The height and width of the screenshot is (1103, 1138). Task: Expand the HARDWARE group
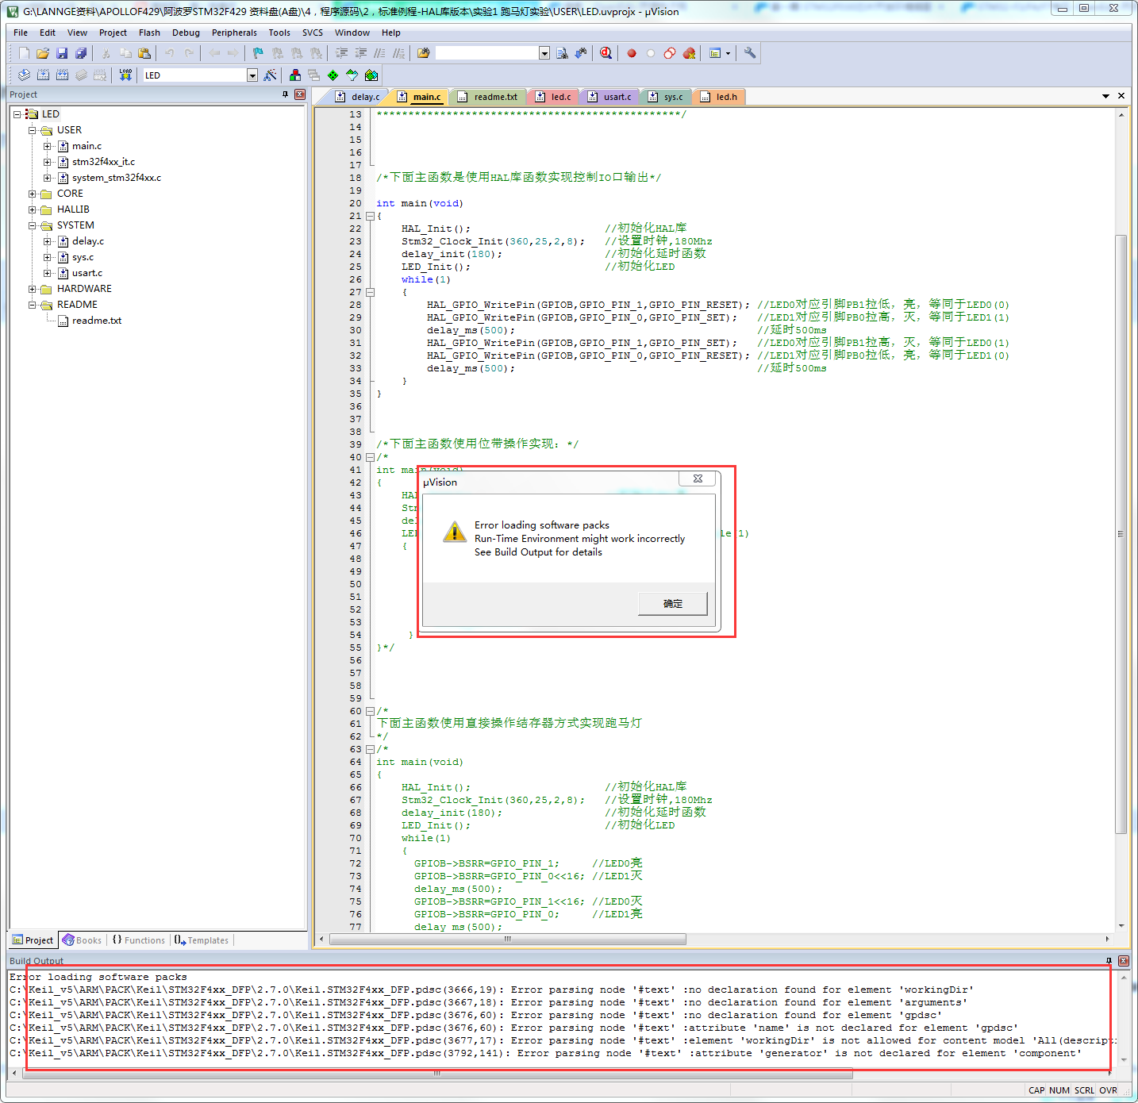pos(33,289)
